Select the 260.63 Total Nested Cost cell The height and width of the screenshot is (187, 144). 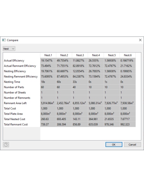(x=48, y=119)
